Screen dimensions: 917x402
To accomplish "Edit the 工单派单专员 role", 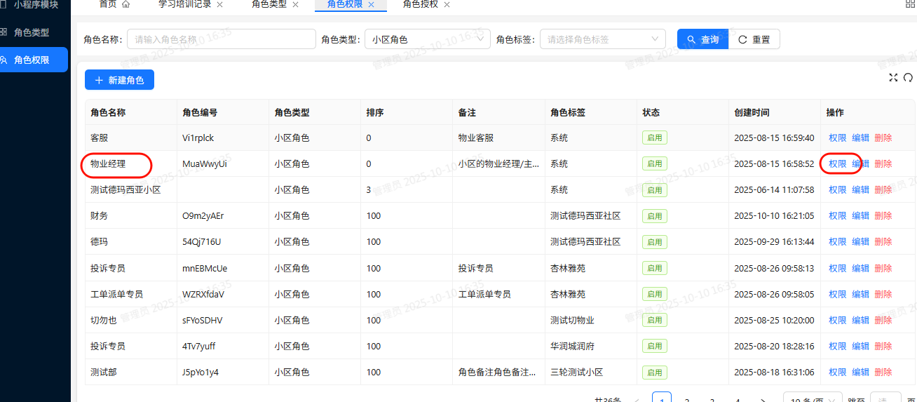I will (x=860, y=294).
